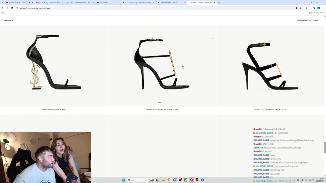The width and height of the screenshot is (326, 183).
Task: Open the Chrome extensions puzzle icon
Action: coord(307,8)
